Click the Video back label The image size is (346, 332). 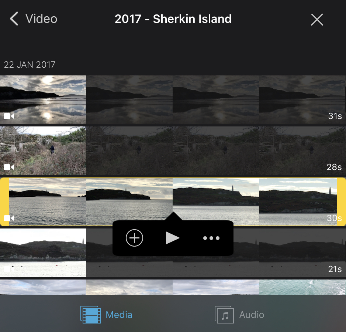pyautogui.click(x=41, y=18)
